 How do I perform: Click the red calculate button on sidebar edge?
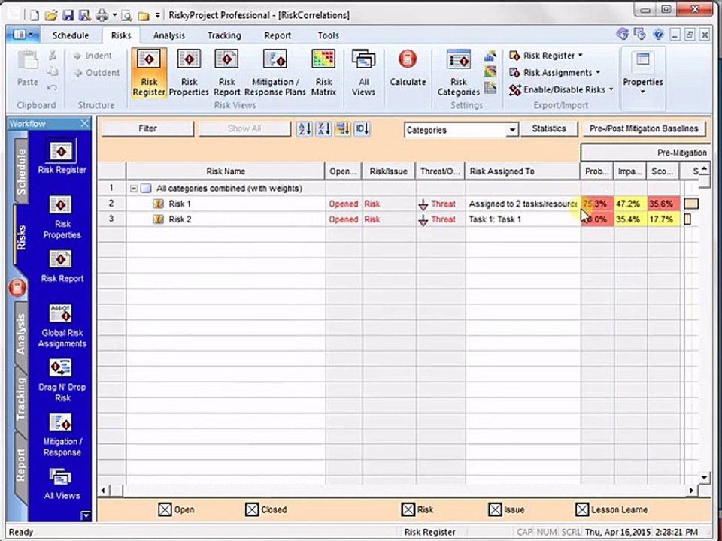[x=17, y=288]
